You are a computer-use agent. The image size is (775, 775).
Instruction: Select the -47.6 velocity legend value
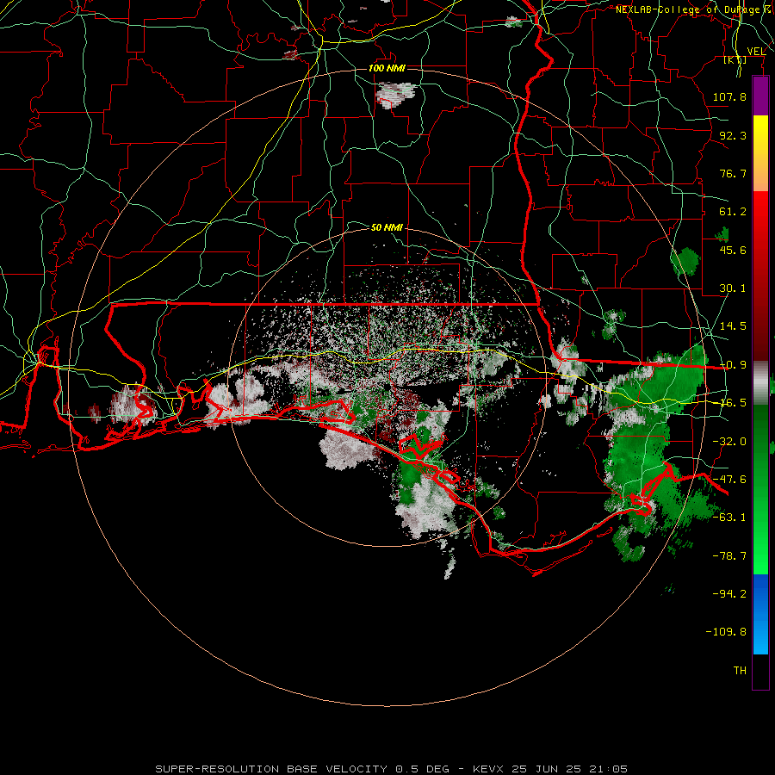(x=729, y=480)
